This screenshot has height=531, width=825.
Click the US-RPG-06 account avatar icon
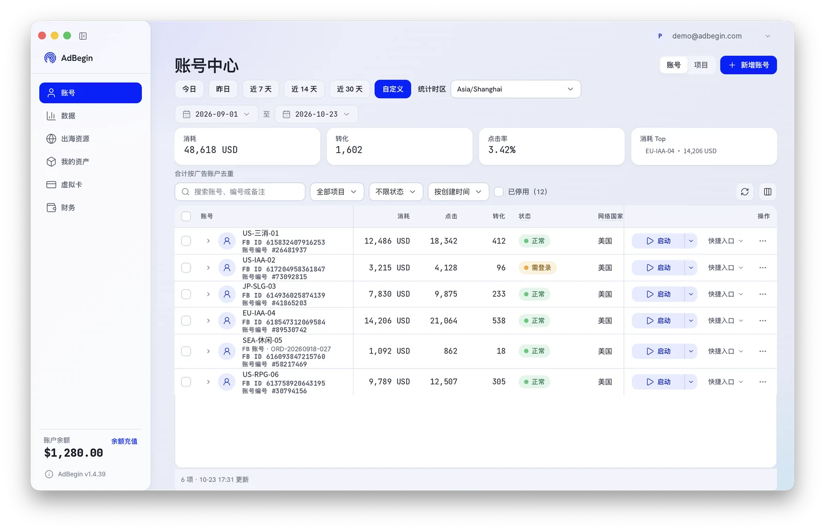(227, 382)
